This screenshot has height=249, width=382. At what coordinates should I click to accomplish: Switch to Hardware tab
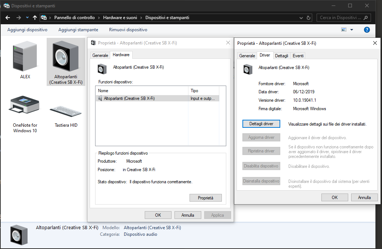(121, 55)
